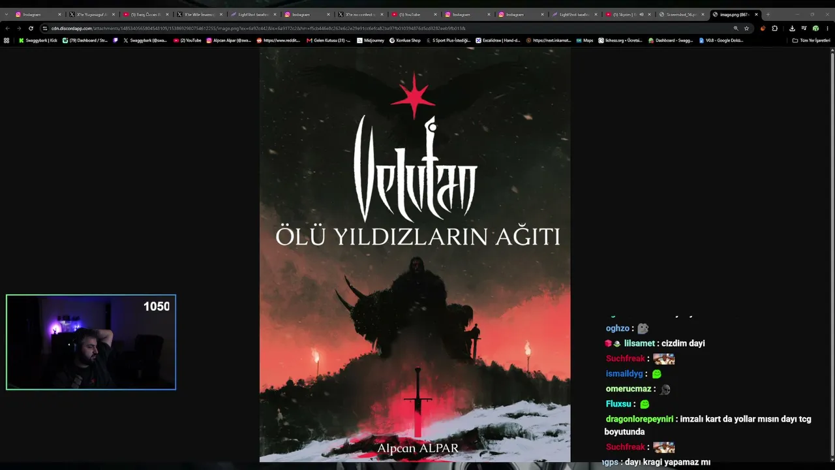Screen dimensions: 835x470
Task: Click the 1050 counter on the webcam
Action: (157, 307)
